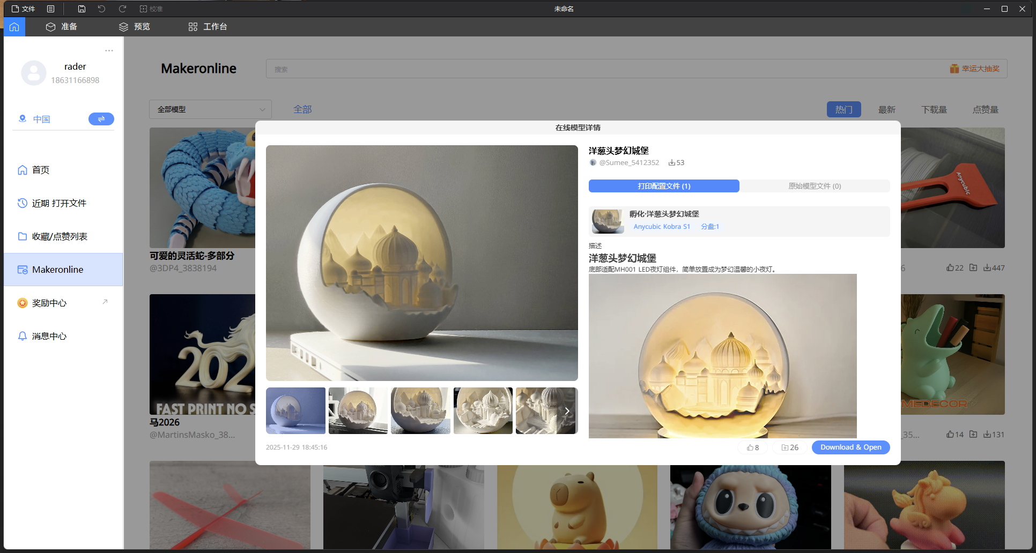Select the second castle thumbnail
Viewport: 1036px width, 553px height.
[x=358, y=410]
